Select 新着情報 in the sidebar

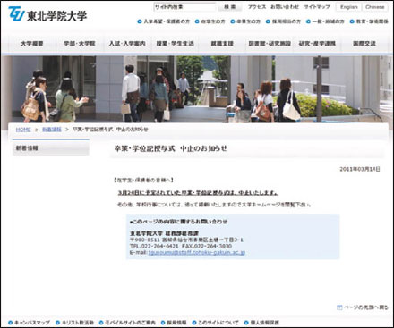[x=51, y=147]
